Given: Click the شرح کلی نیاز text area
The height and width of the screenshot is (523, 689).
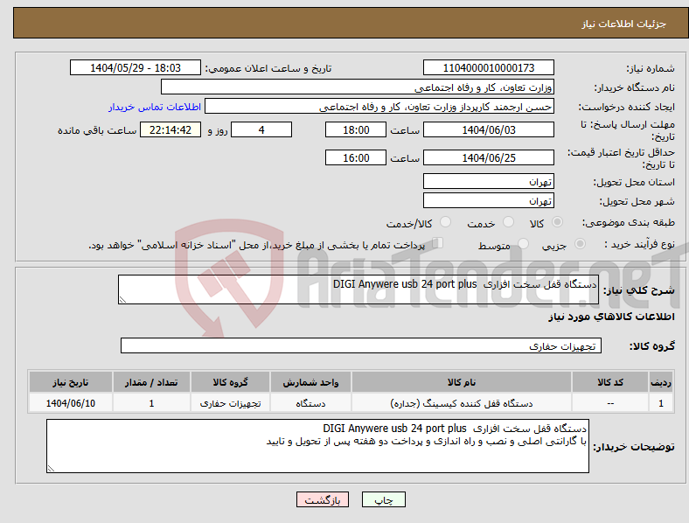Looking at the screenshot, I should pyautogui.click(x=358, y=289).
